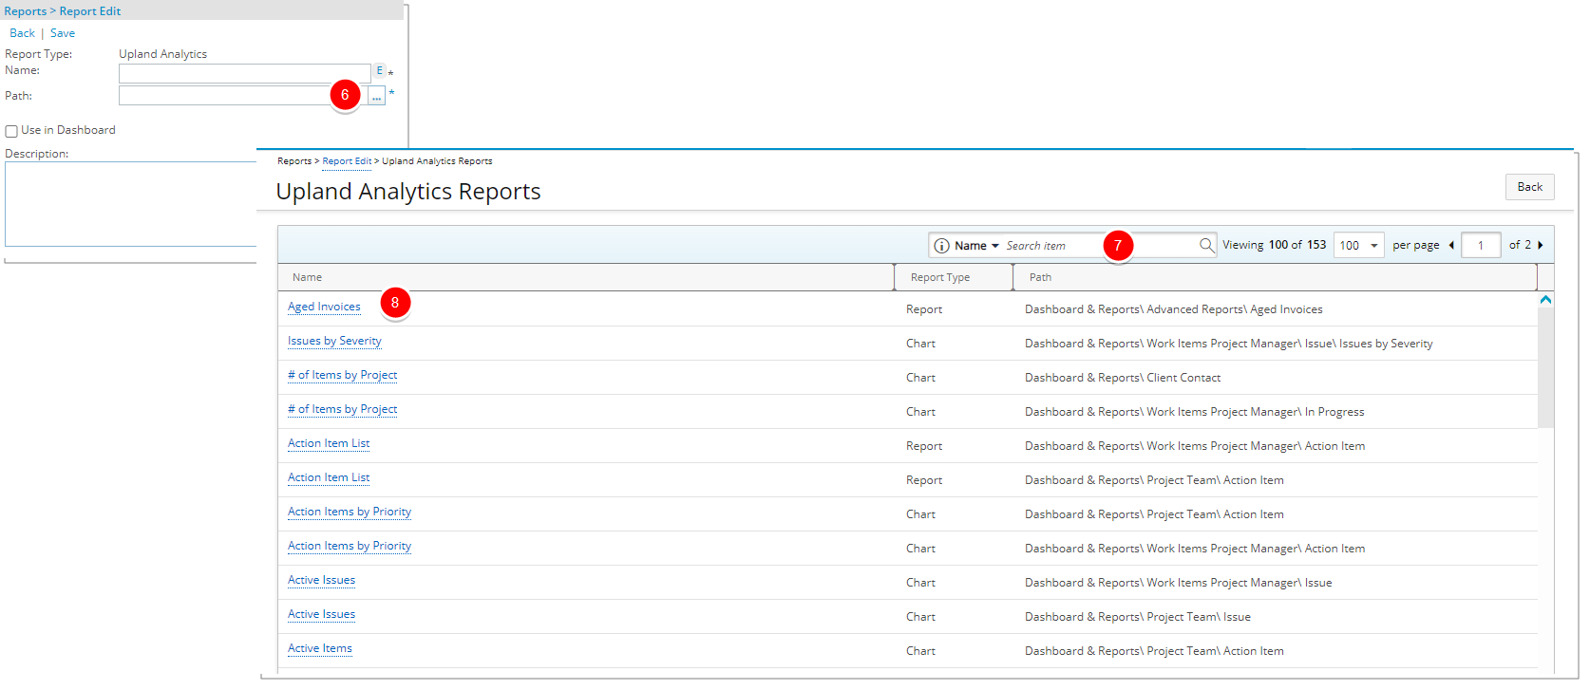Click the Save link

point(63,33)
